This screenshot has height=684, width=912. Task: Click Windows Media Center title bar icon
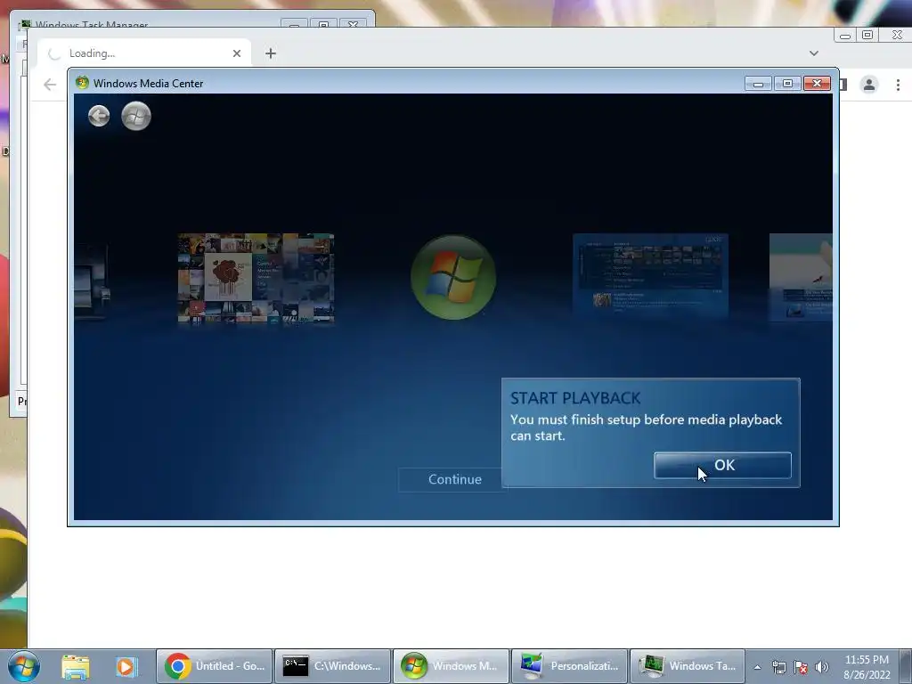coord(82,83)
